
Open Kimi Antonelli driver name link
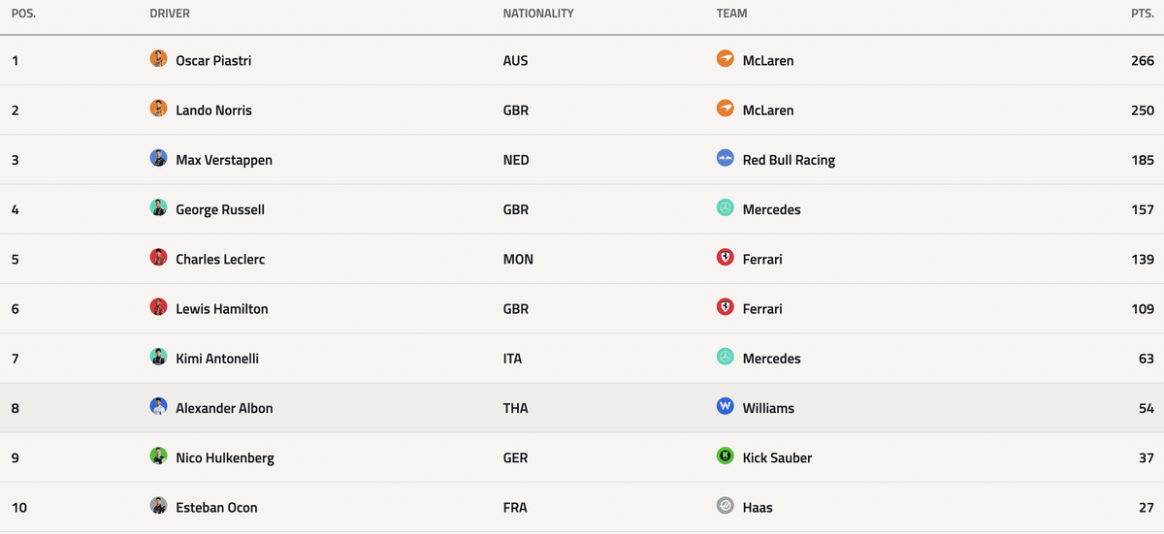tap(217, 359)
